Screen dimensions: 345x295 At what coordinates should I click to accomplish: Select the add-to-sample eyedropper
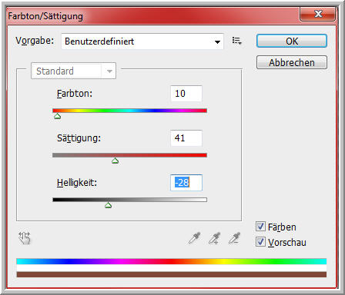tap(214, 238)
